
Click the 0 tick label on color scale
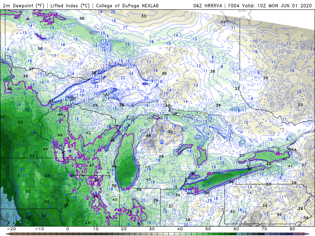click(x=67, y=229)
